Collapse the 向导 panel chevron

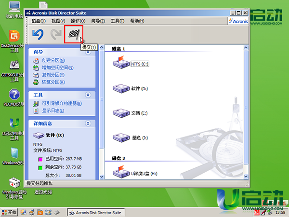(x=88, y=52)
